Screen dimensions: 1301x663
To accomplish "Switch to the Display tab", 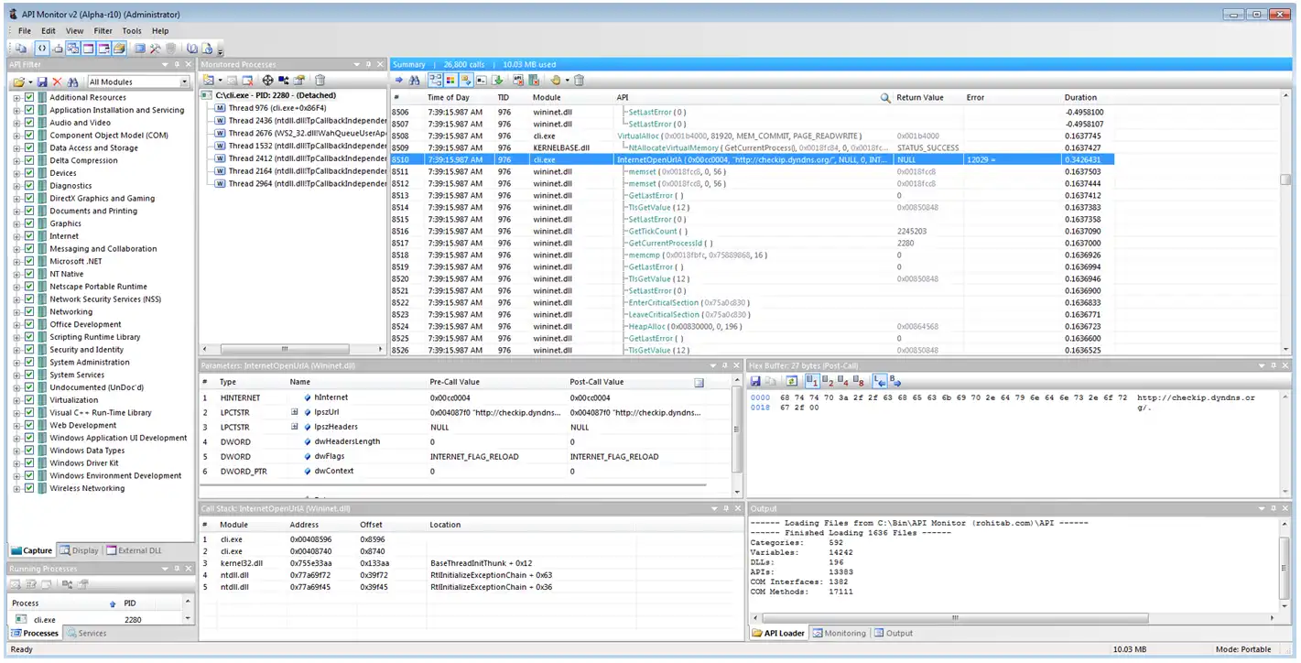I will pyautogui.click(x=80, y=551).
